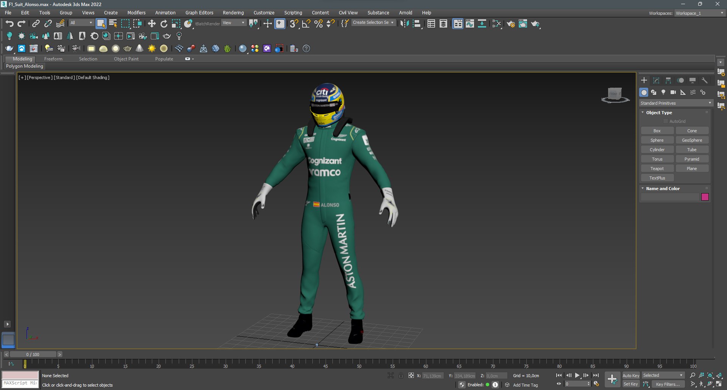727x390 pixels.
Task: Click the Select and Place tool
Action: tap(188, 24)
